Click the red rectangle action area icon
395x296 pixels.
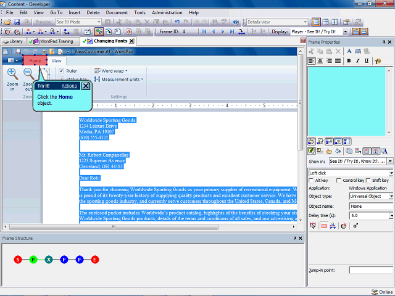click(x=324, y=226)
